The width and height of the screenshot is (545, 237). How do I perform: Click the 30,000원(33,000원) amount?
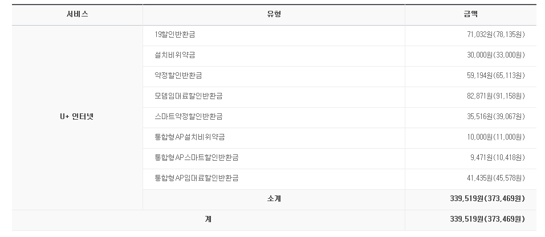[x=495, y=55]
